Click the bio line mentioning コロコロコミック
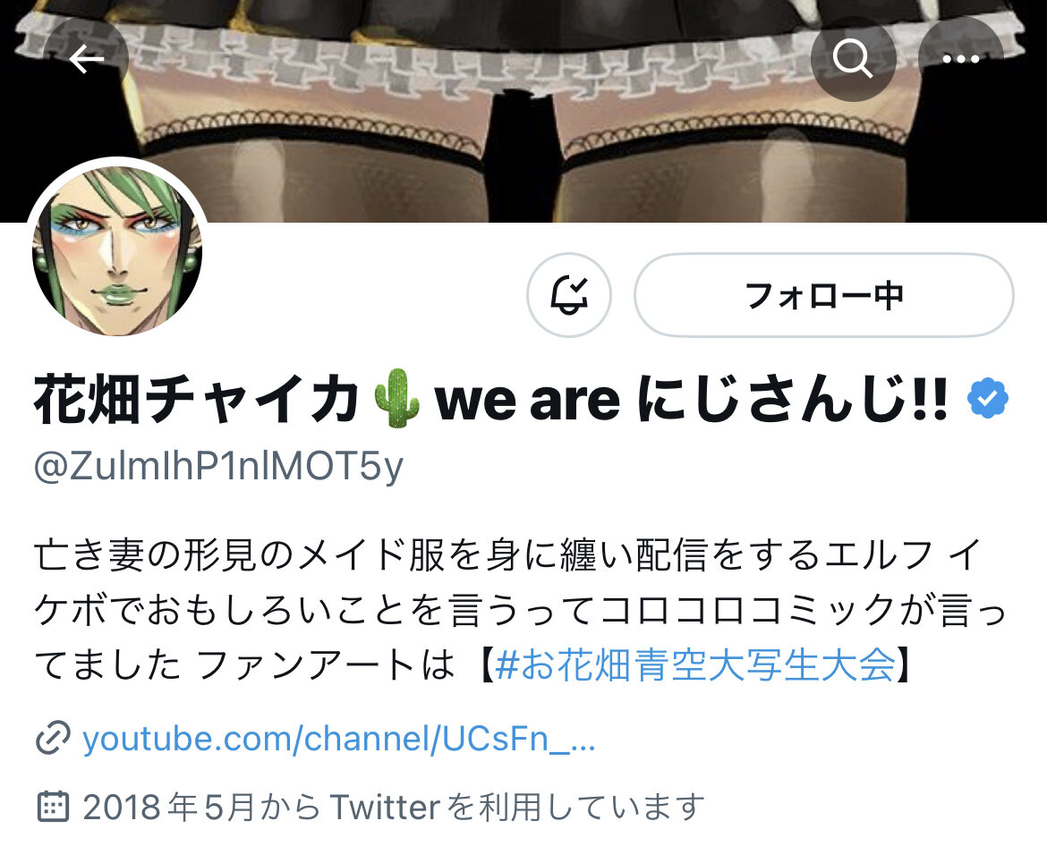1047x863 pixels. pos(520,610)
